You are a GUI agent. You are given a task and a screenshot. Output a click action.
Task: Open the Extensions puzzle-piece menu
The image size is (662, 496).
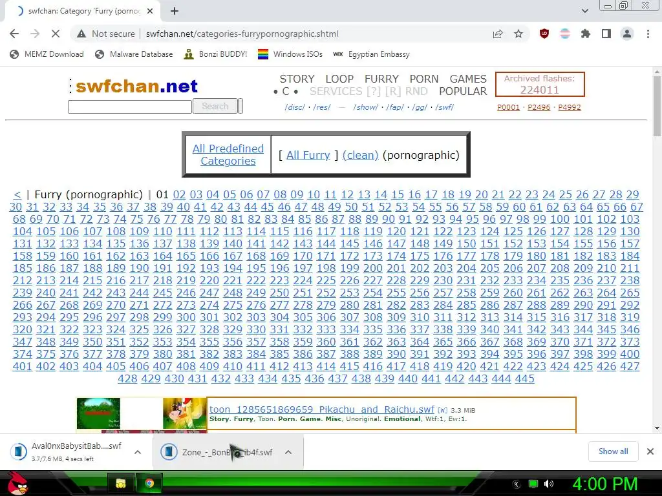coord(586,34)
